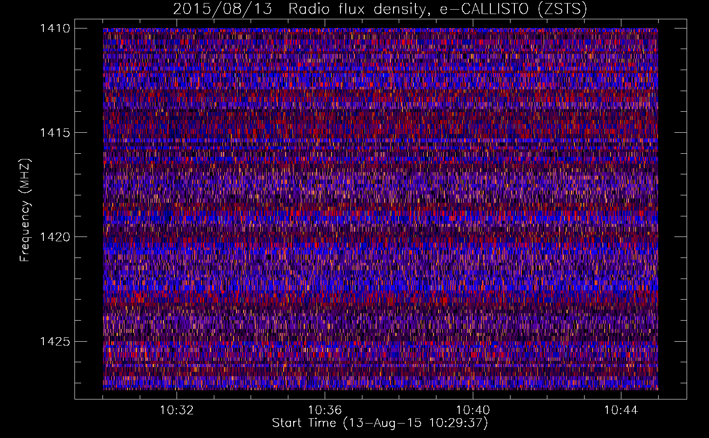
Task: Click the 1415 frequency tick label
Action: point(55,133)
